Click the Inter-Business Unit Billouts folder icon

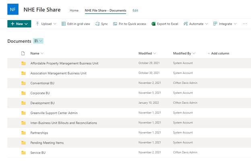23,123
